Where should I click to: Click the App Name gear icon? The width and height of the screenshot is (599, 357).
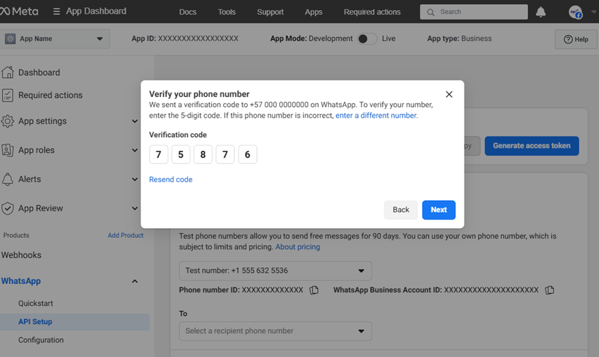click(x=10, y=39)
